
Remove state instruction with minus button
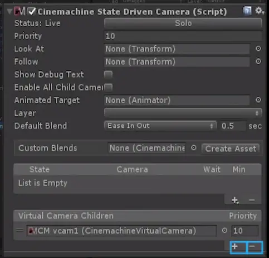pos(252,200)
